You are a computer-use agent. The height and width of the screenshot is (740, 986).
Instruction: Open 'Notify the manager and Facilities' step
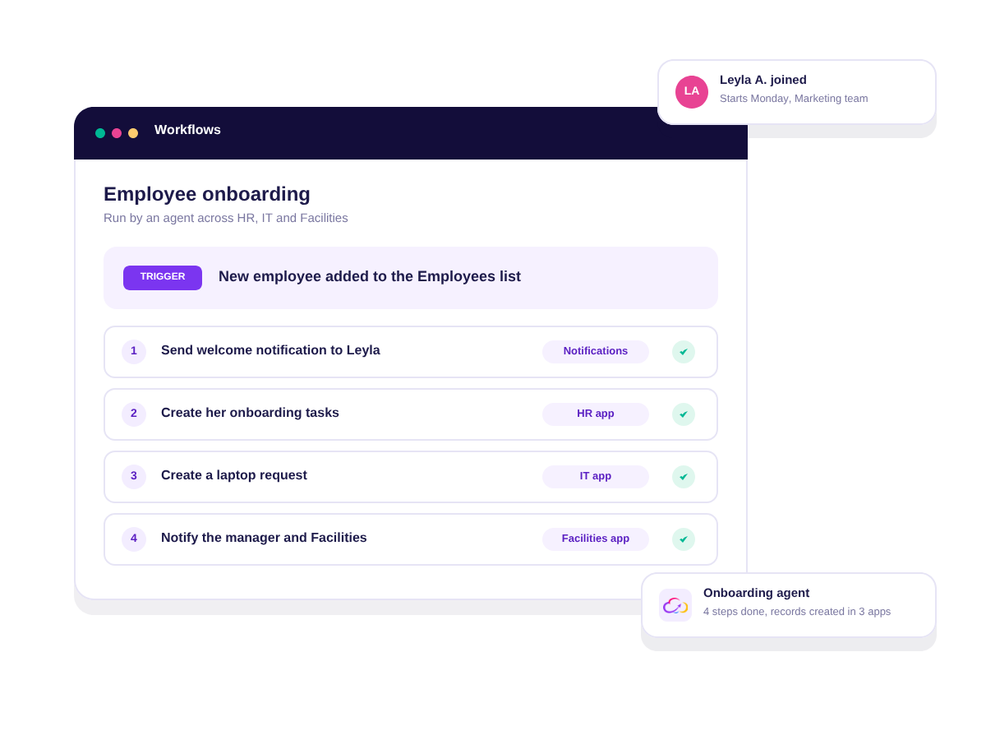(x=411, y=539)
